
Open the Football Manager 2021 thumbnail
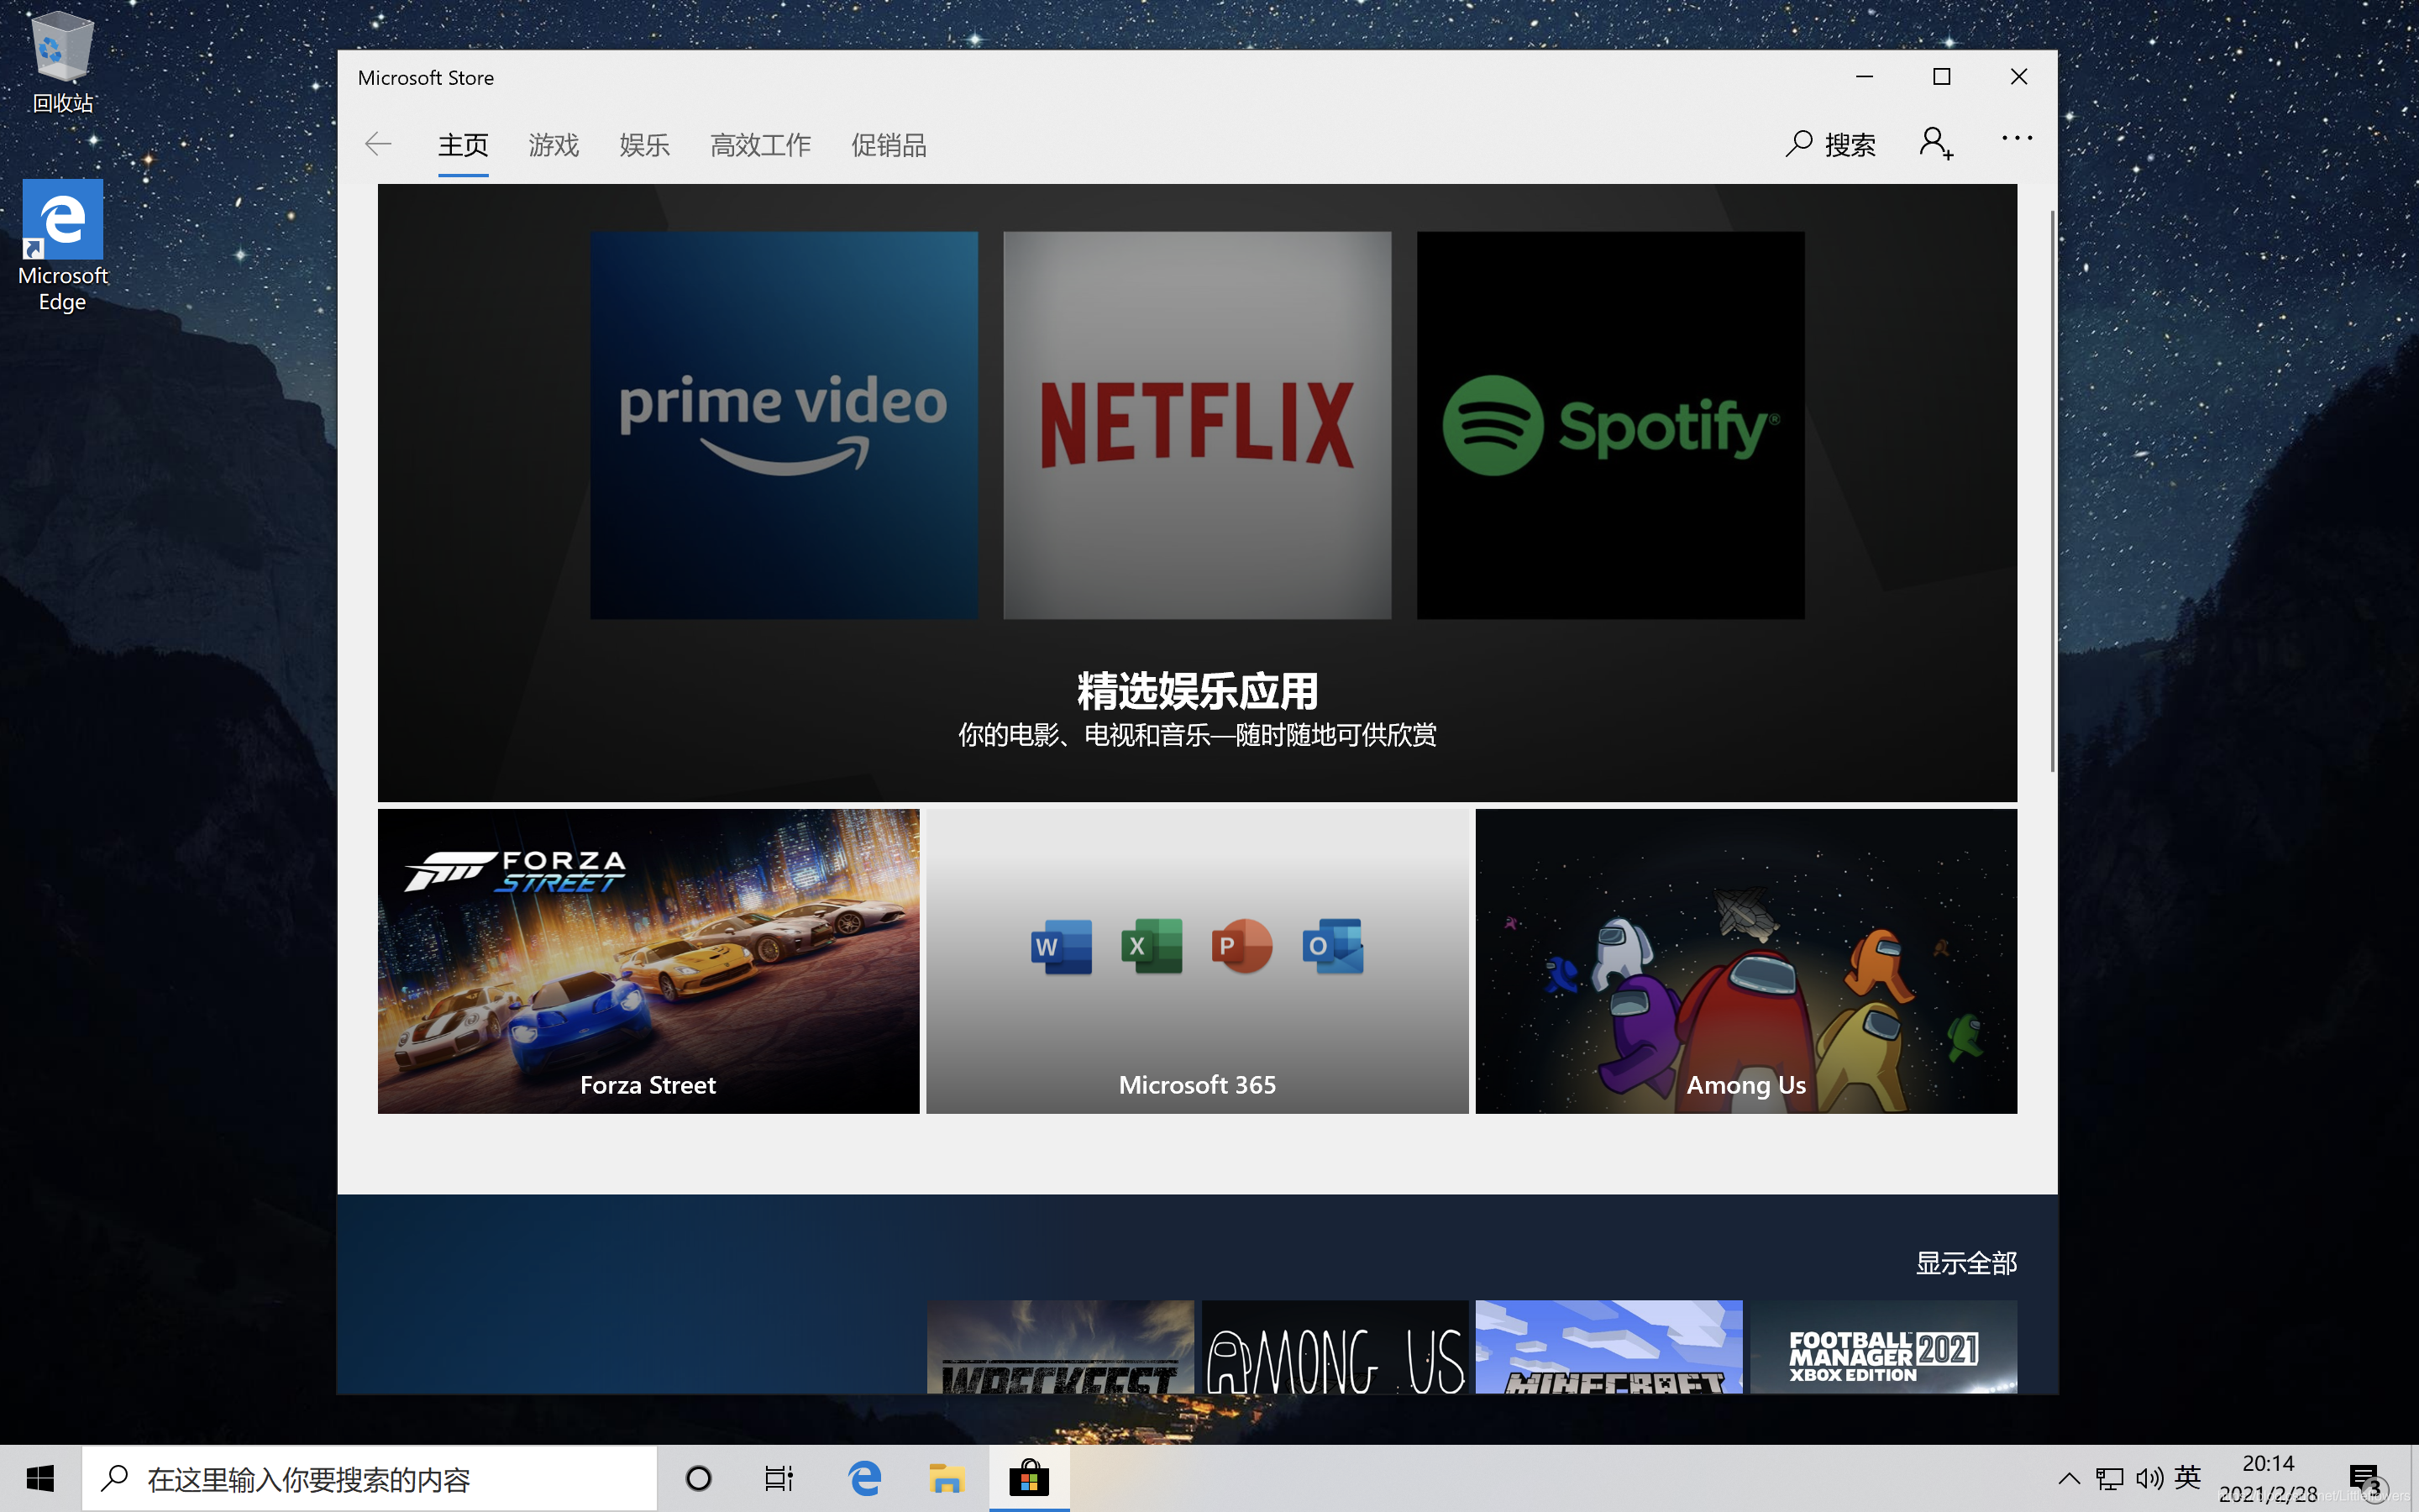(1883, 1346)
